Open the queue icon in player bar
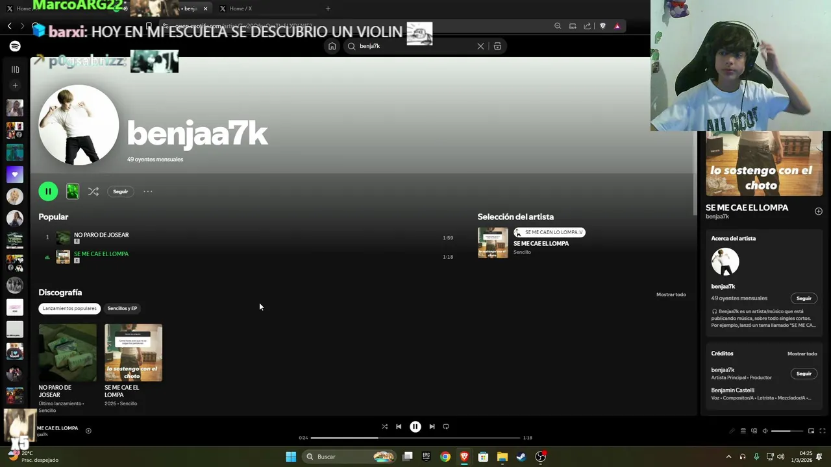The image size is (831, 467). pyautogui.click(x=743, y=431)
